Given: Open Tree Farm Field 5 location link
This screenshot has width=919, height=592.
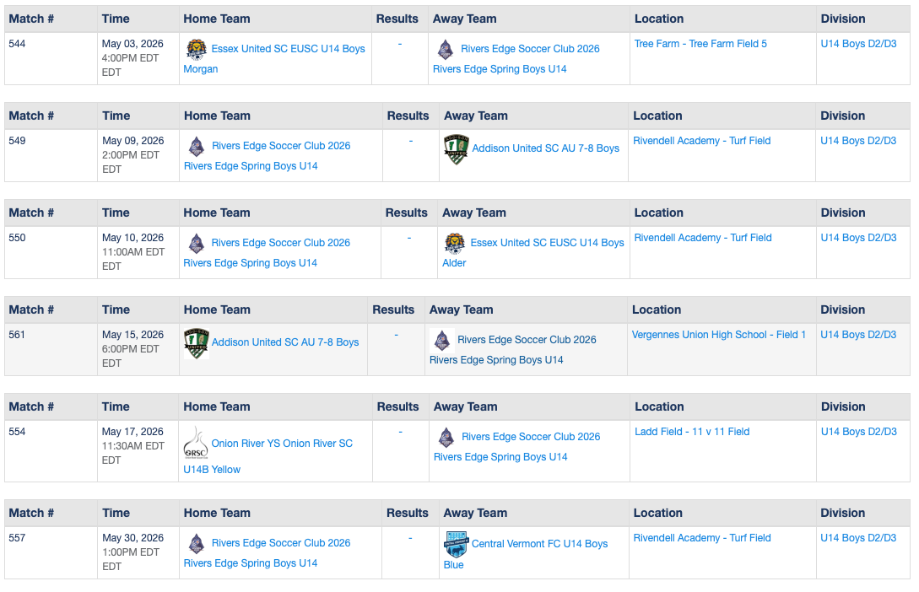Looking at the screenshot, I should click(x=700, y=44).
